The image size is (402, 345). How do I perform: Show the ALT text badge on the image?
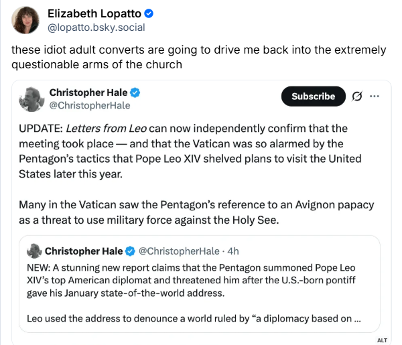pos(382,340)
